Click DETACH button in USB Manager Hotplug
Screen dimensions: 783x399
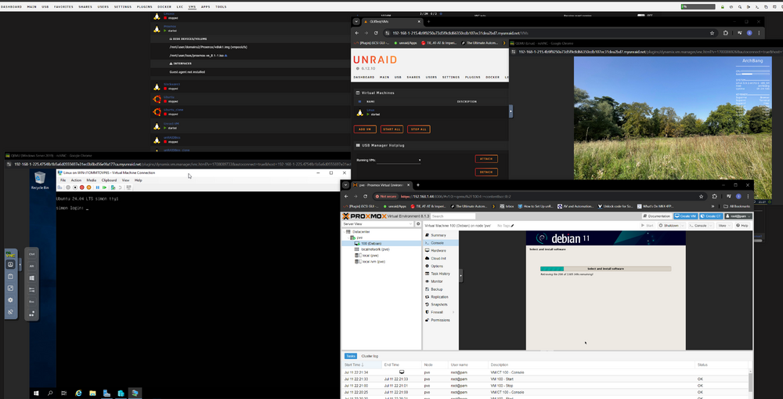[486, 172]
